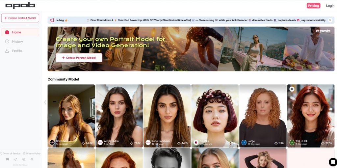
Task: Open History in the sidebar
Action: [17, 42]
